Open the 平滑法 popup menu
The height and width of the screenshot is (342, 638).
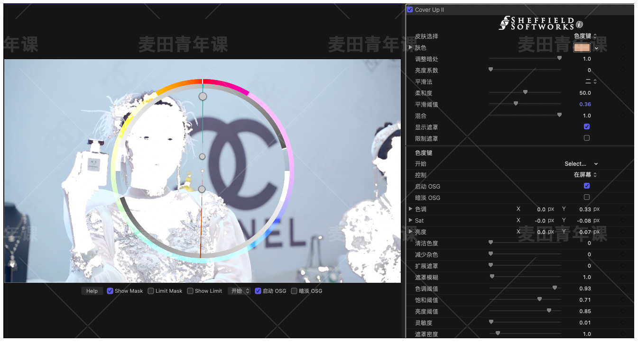[591, 81]
